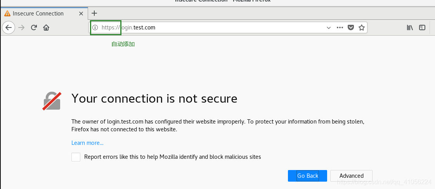Show the sidebars panel
Viewport: 435px width, 189px height.
point(422,27)
